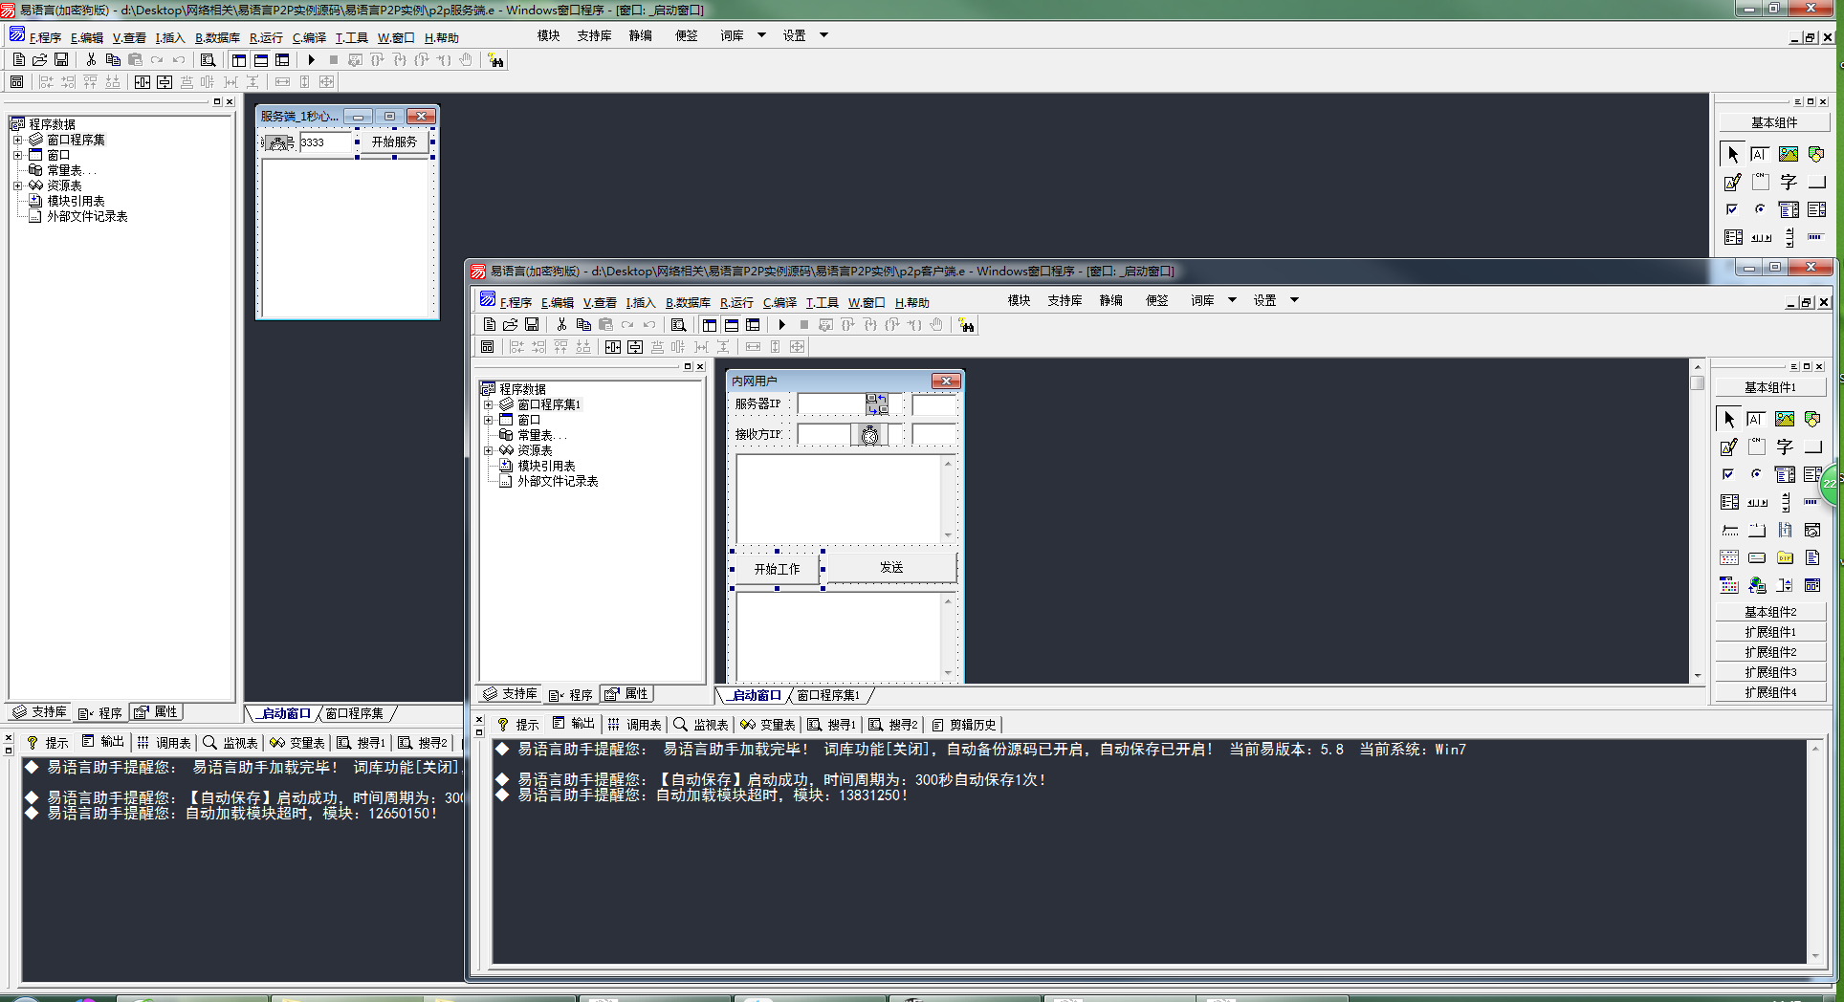The image size is (1844, 1002).
Task: Click the 发送 button on client form
Action: click(x=890, y=567)
